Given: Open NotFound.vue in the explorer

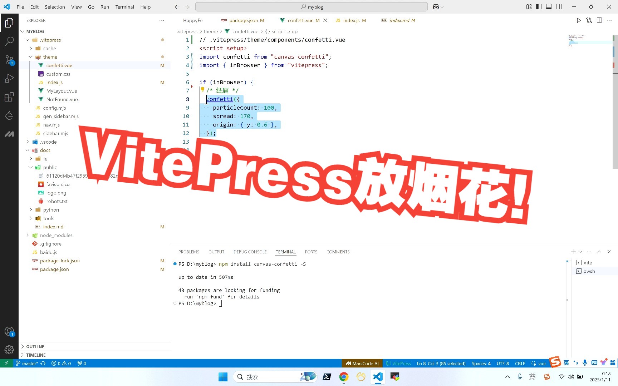Looking at the screenshot, I should (62, 99).
